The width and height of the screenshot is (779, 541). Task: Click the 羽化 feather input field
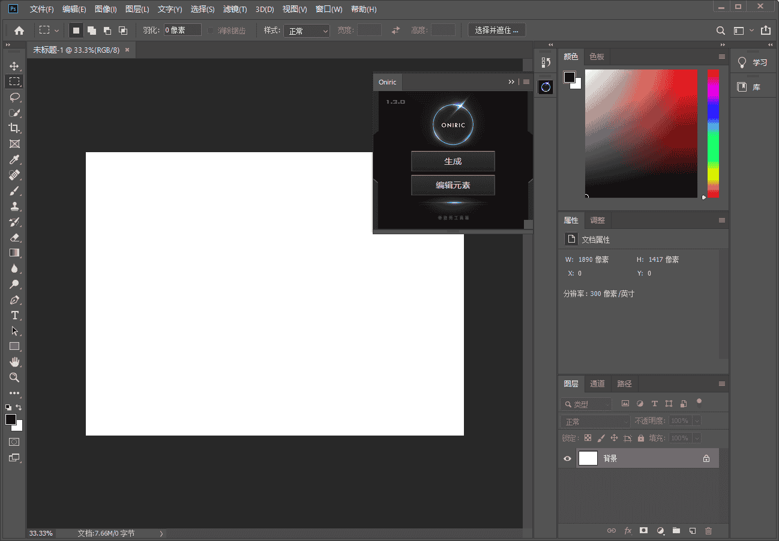click(182, 31)
